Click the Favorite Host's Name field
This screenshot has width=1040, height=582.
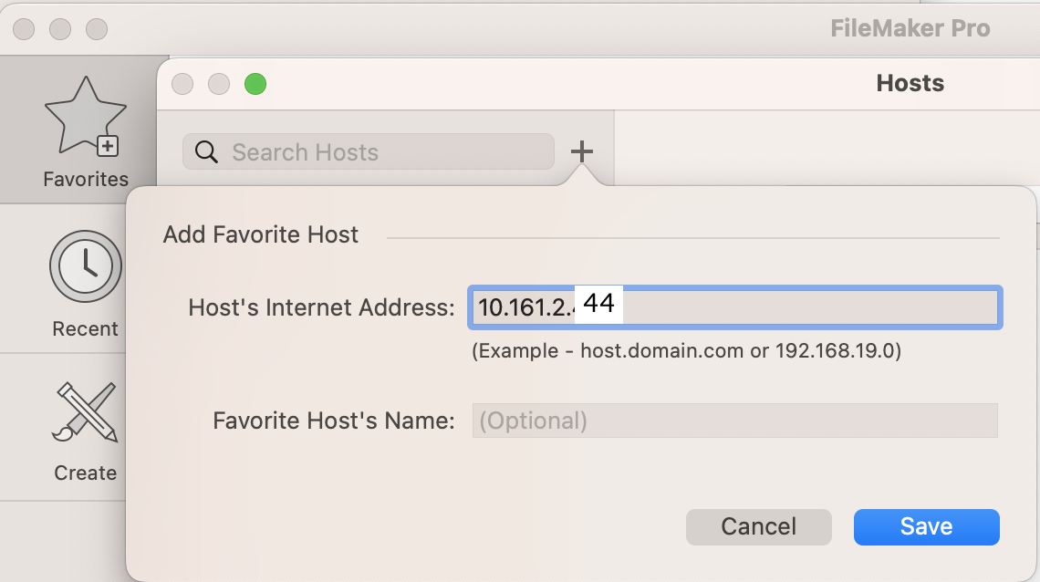tap(735, 421)
